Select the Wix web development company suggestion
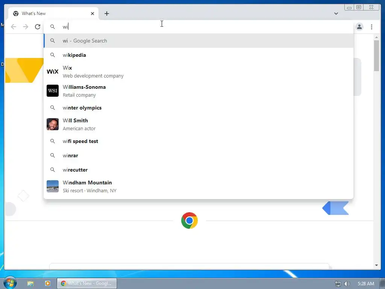This screenshot has width=385, height=289. click(199, 71)
